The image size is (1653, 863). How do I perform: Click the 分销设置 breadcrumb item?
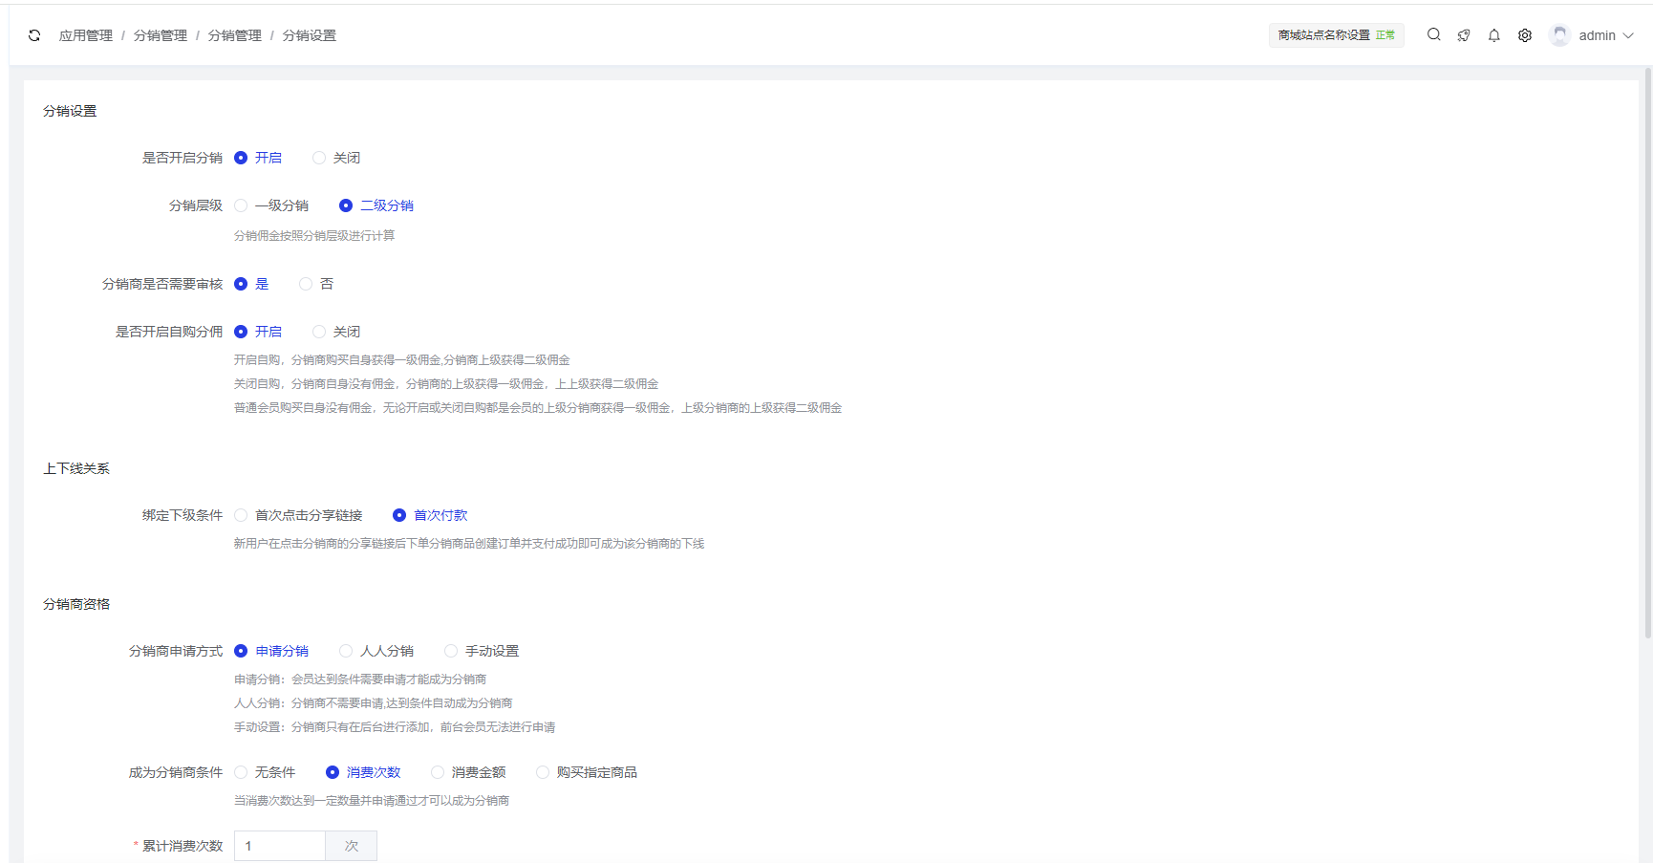(310, 35)
